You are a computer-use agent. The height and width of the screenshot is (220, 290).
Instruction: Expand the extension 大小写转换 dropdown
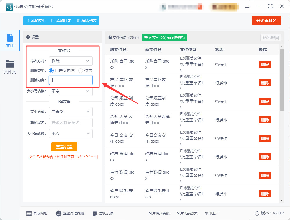71,134
